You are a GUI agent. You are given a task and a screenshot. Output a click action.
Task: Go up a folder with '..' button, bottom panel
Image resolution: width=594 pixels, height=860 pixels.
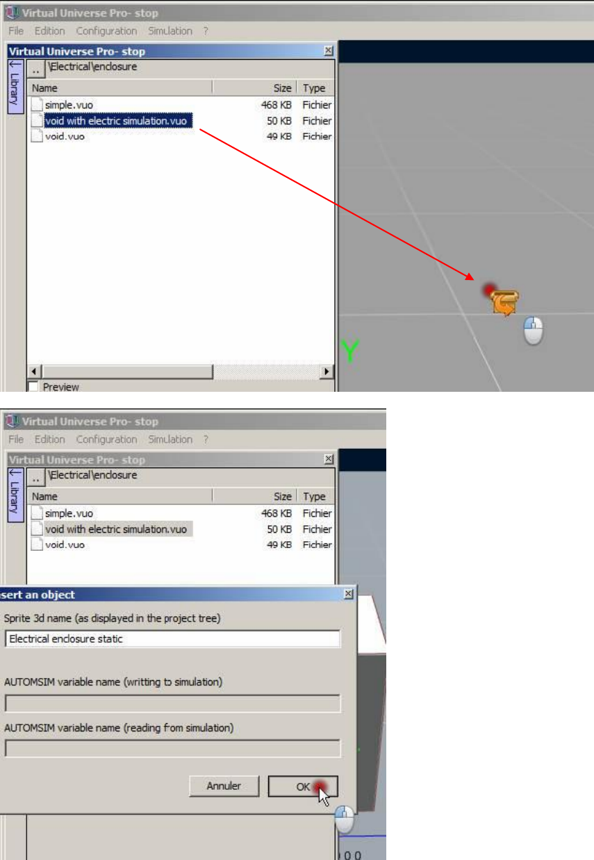pos(35,477)
